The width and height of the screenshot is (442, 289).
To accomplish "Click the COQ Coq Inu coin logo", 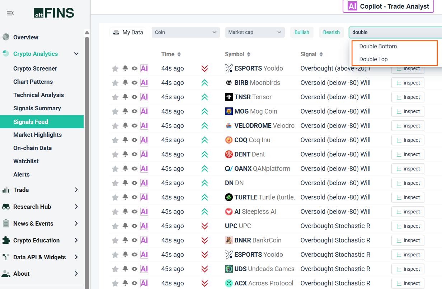I will pos(229,140).
